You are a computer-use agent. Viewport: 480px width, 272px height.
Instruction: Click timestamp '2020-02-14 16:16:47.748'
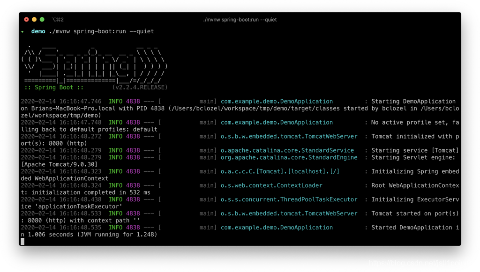(x=61, y=123)
